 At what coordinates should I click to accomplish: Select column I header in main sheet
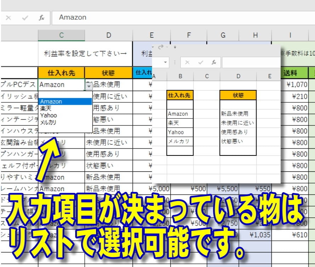click(x=290, y=35)
